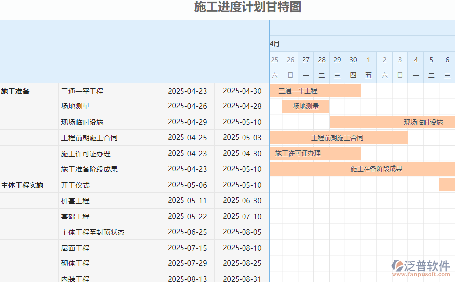Click the end date 2025-06-30 of 桩基工程
Image resolution: width=455 pixels, height=282 pixels.
pyautogui.click(x=242, y=201)
